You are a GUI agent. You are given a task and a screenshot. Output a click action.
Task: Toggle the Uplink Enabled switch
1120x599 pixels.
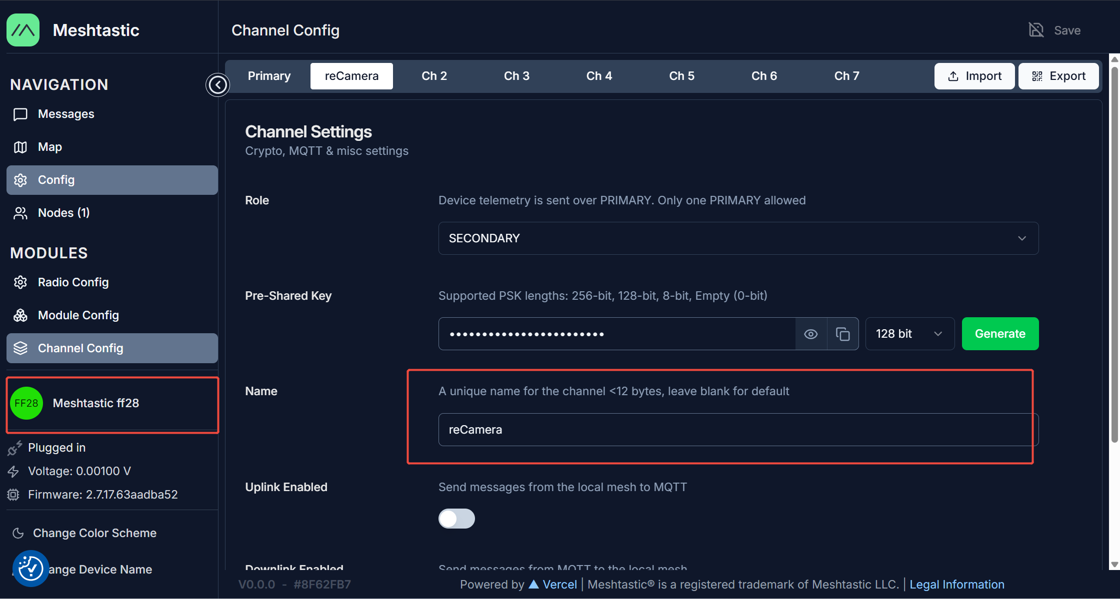[456, 519]
